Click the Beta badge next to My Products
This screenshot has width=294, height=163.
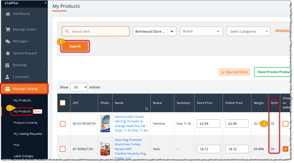[x=38, y=111]
